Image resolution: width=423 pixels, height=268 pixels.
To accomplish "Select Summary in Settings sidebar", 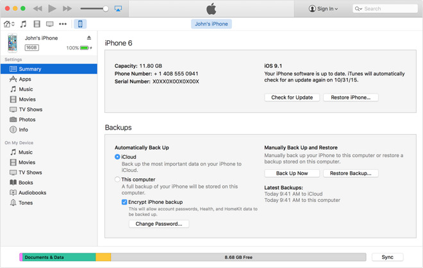I will tap(49, 69).
